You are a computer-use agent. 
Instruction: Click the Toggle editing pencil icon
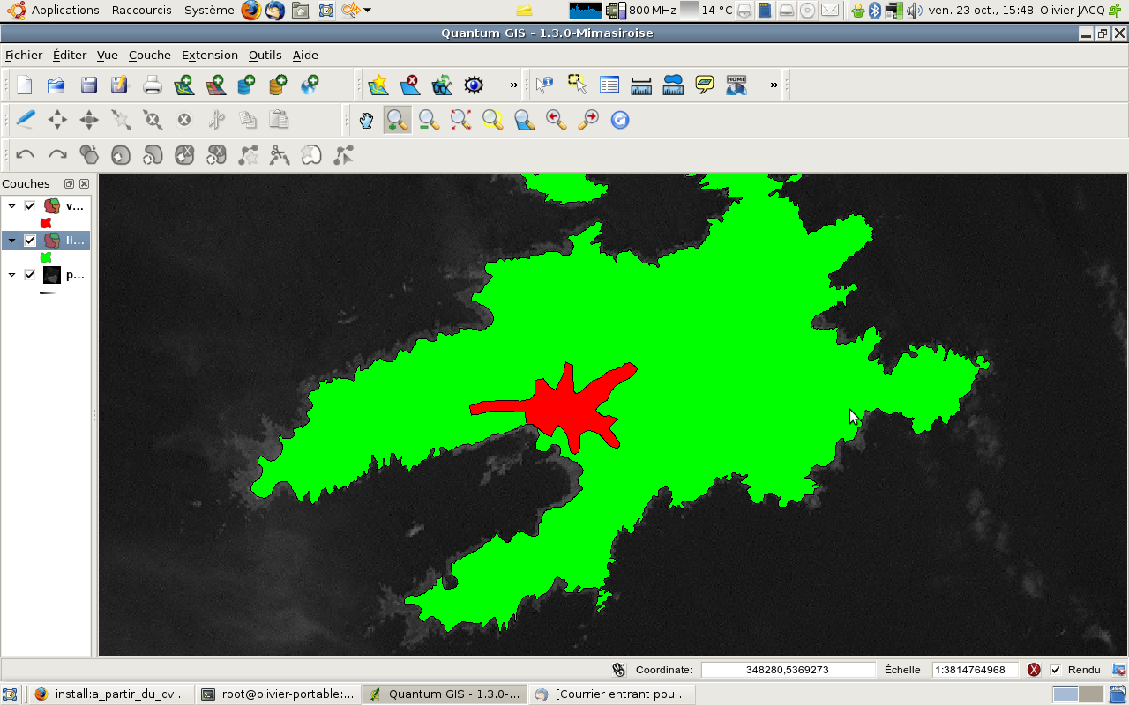(x=26, y=120)
